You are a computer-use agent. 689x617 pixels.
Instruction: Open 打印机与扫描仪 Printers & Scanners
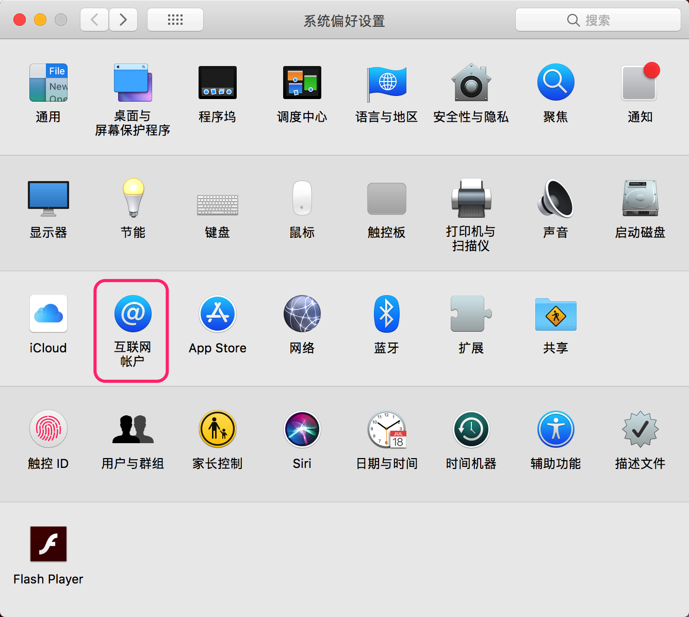tap(471, 199)
